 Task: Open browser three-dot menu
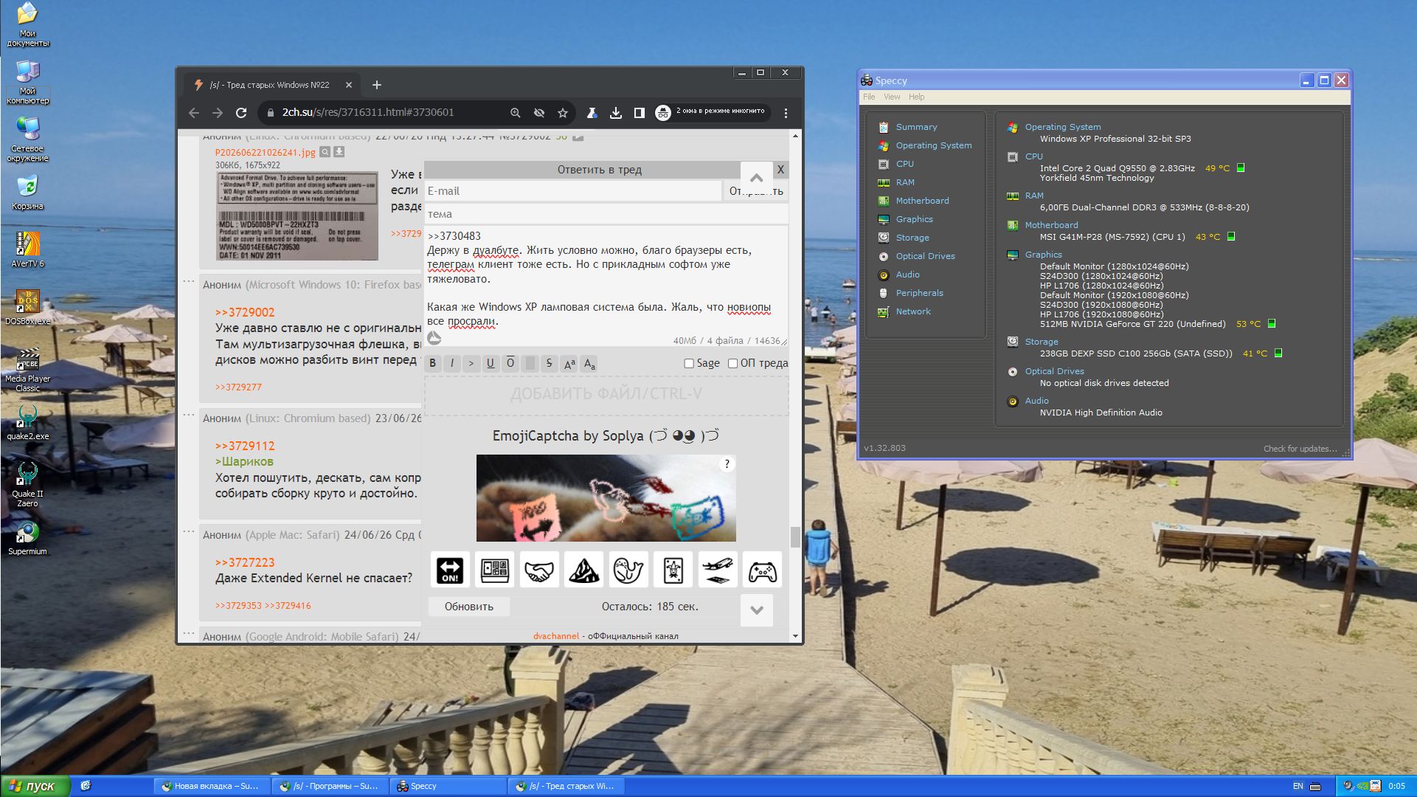click(786, 113)
